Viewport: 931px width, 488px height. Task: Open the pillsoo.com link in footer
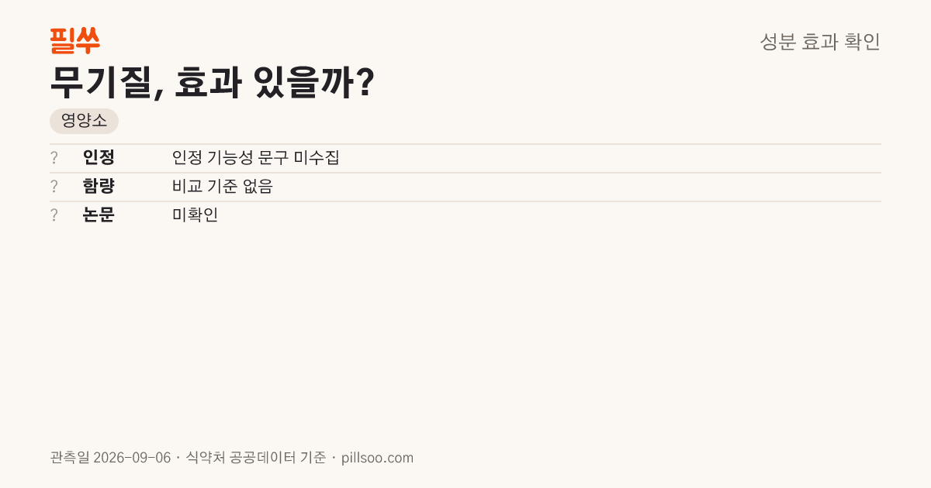click(x=377, y=458)
